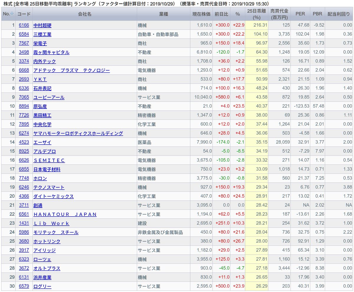Screen dimensions: 354x292
Task: Select the 医薬品 industry cell
Action: click(163, 142)
